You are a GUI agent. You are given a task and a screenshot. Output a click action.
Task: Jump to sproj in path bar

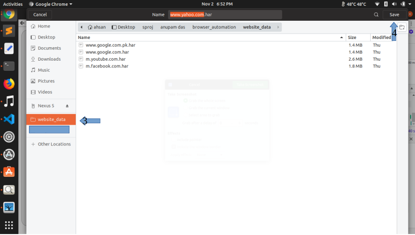tap(147, 27)
